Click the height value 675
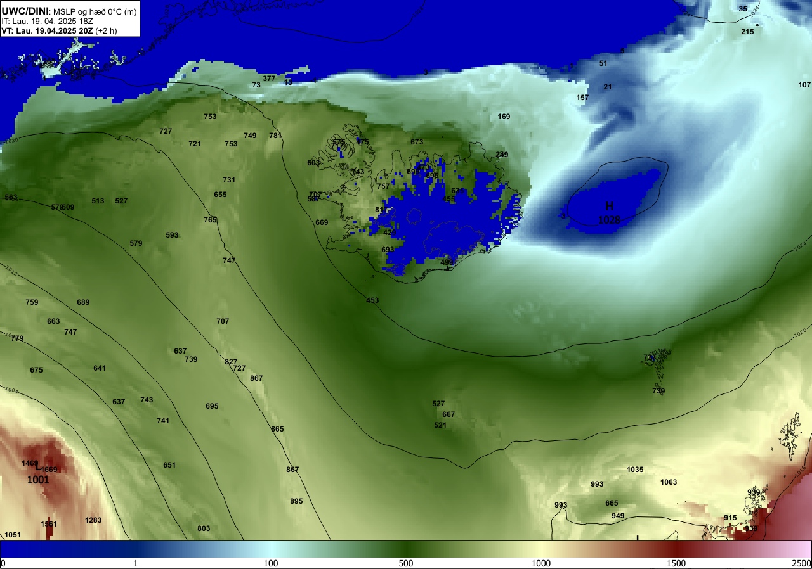The image size is (812, 569). pos(36,370)
